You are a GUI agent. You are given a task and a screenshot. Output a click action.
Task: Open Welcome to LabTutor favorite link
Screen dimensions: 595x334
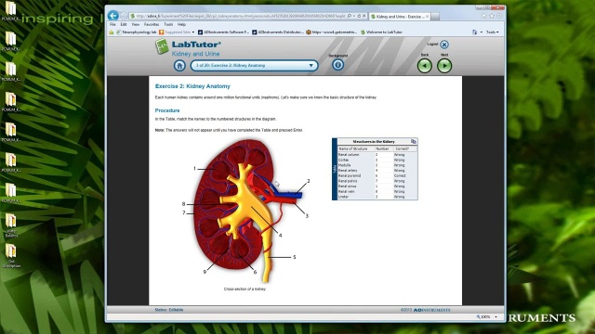tap(381, 32)
